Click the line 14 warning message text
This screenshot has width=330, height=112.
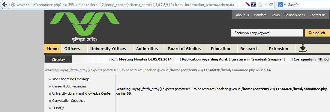tap(157, 70)
